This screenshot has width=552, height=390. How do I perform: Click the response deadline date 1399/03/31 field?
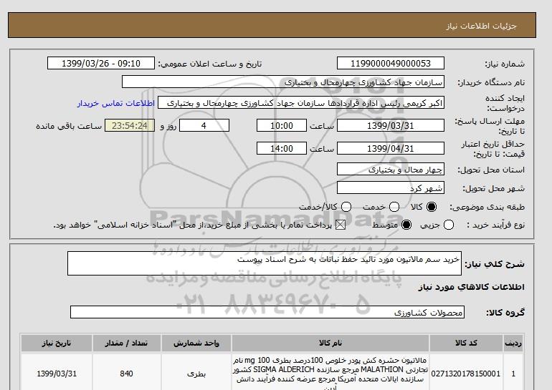tap(391, 125)
